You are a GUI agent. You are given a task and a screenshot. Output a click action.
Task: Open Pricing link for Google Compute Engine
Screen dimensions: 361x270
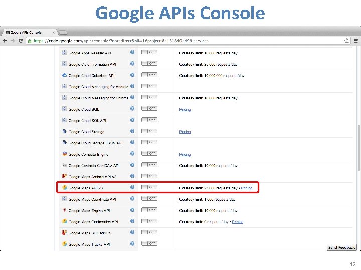(185, 154)
